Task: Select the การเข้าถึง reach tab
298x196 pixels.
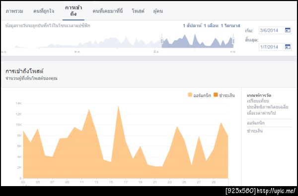Action: [74, 11]
